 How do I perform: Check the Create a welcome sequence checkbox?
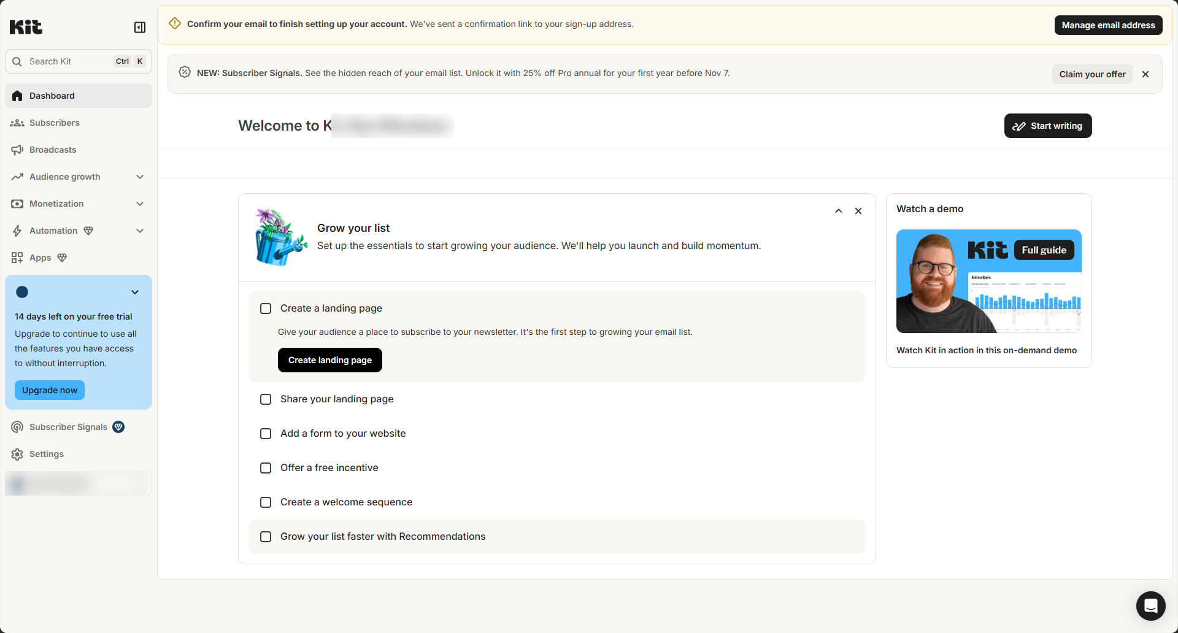coord(266,502)
